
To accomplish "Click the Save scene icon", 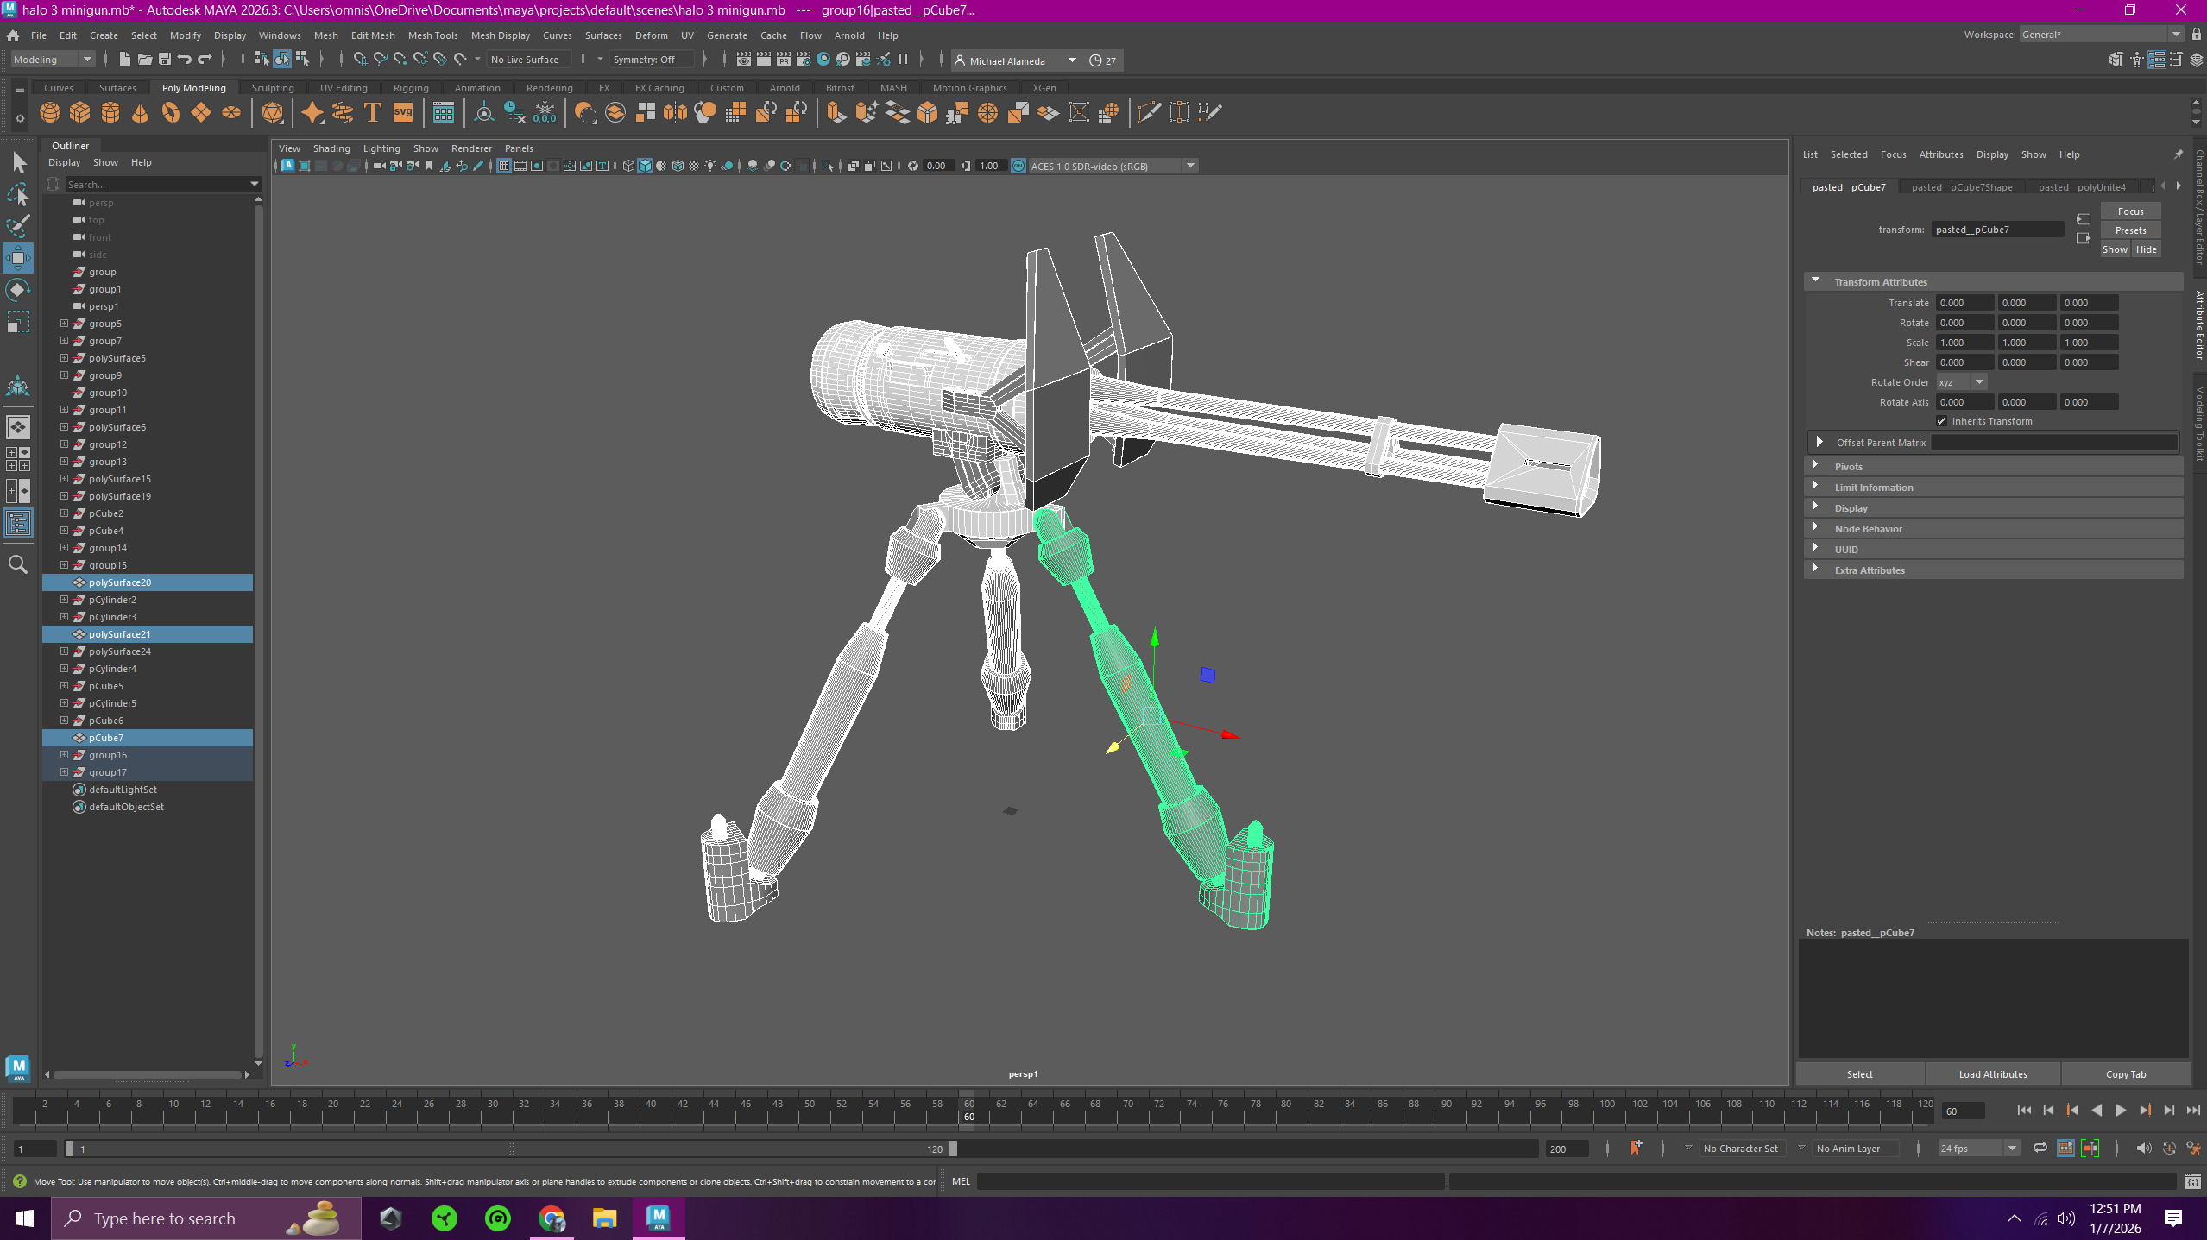I will pyautogui.click(x=164, y=60).
